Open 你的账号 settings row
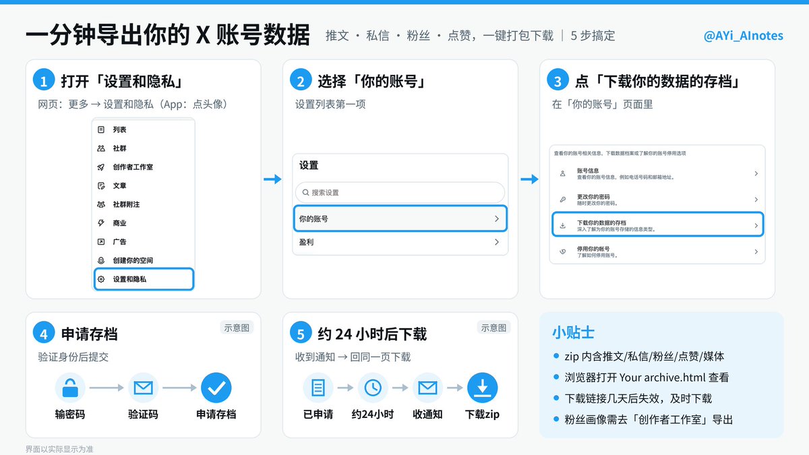809x455 pixels. [400, 219]
